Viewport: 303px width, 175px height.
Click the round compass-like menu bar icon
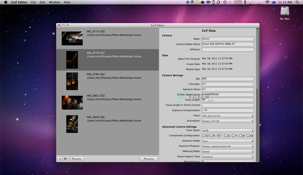(192, 2)
